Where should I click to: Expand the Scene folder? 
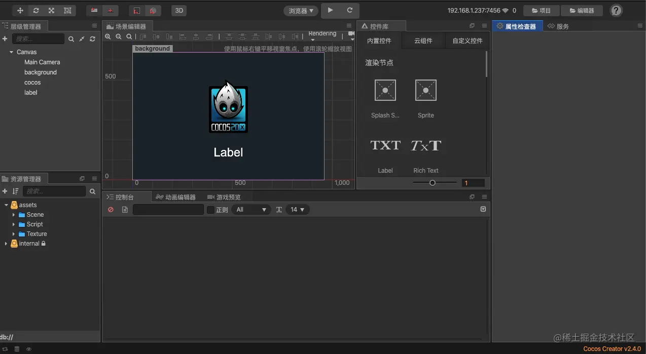(14, 215)
